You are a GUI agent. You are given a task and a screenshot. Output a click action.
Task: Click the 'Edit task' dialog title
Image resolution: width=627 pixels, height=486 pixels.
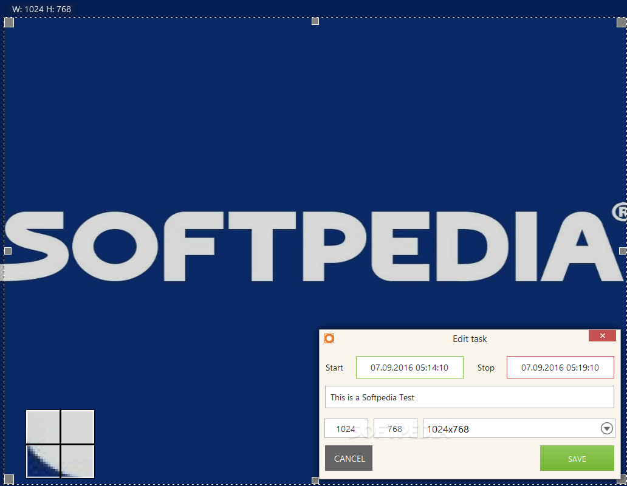coord(470,339)
